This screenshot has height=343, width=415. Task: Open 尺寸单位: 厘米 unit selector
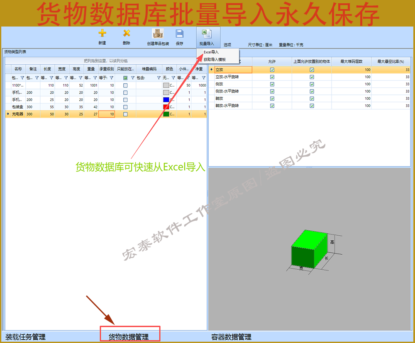coord(260,45)
